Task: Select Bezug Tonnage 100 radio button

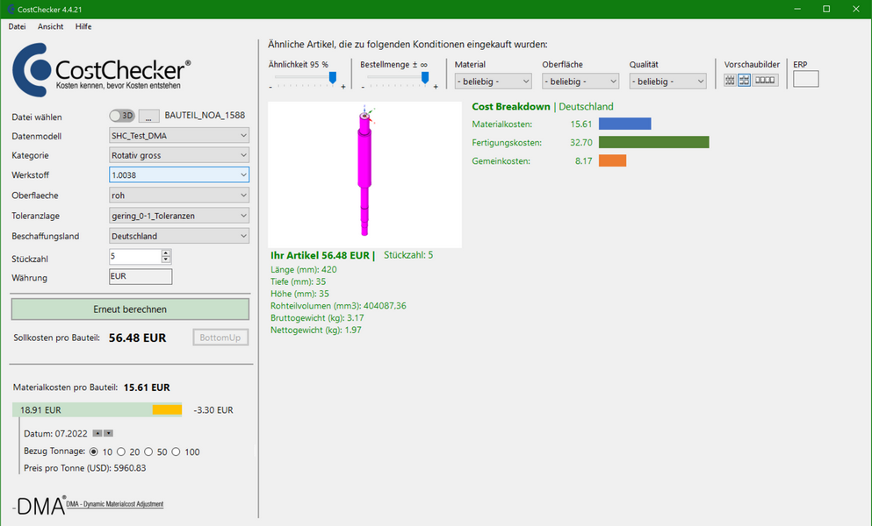Action: (x=176, y=451)
